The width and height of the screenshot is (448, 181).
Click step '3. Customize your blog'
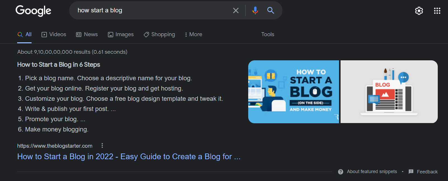(120, 99)
